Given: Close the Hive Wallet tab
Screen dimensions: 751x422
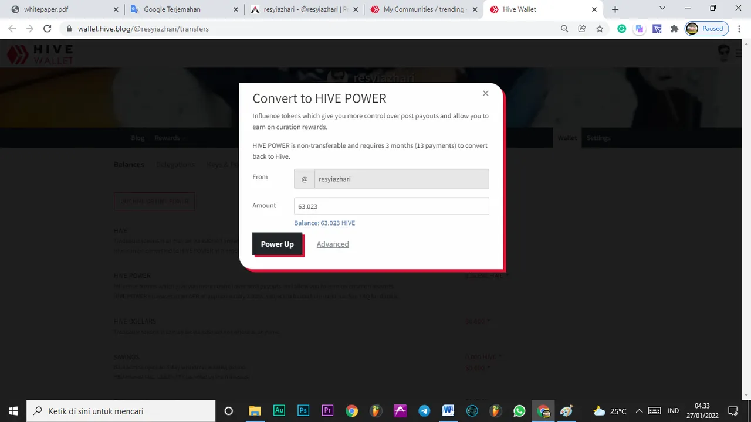Looking at the screenshot, I should (x=594, y=9).
